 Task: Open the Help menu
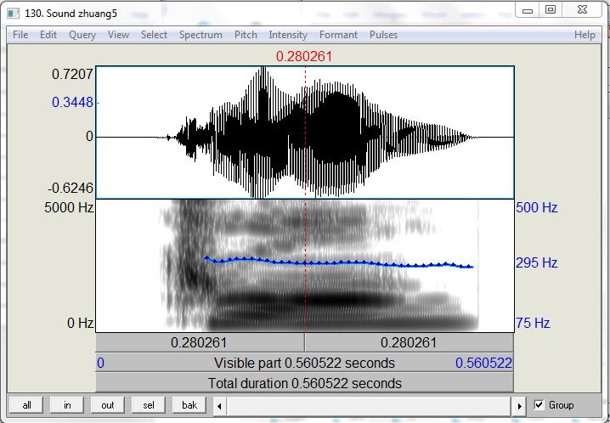coord(585,35)
